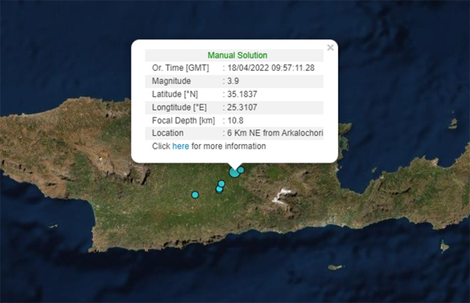Click the green 'Manual Solution' heading

(x=237, y=56)
